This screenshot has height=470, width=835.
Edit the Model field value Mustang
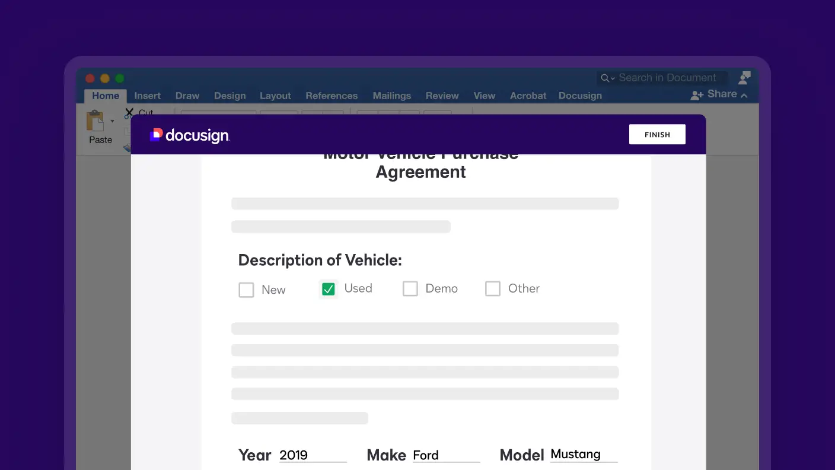pyautogui.click(x=584, y=455)
